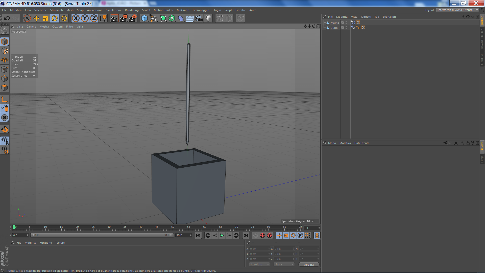Open the Layout dropdown
485x273 pixels.
click(x=458, y=10)
